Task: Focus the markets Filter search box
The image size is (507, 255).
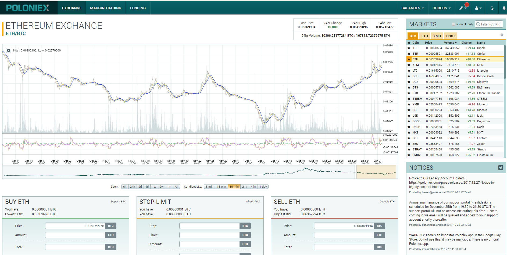Action: [x=489, y=24]
